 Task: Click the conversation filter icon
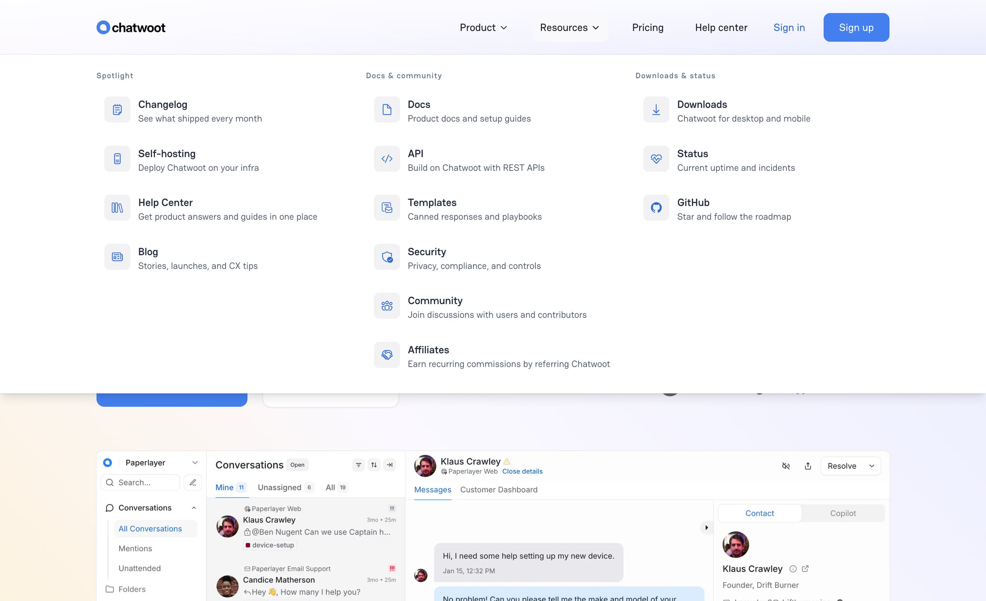tap(358, 465)
